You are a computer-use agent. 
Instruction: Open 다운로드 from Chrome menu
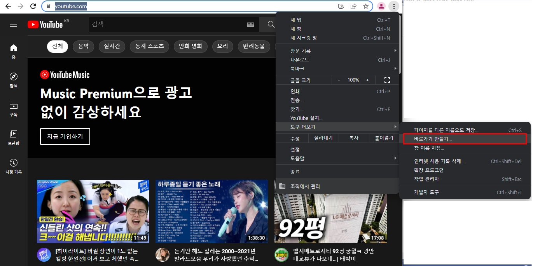pos(337,60)
